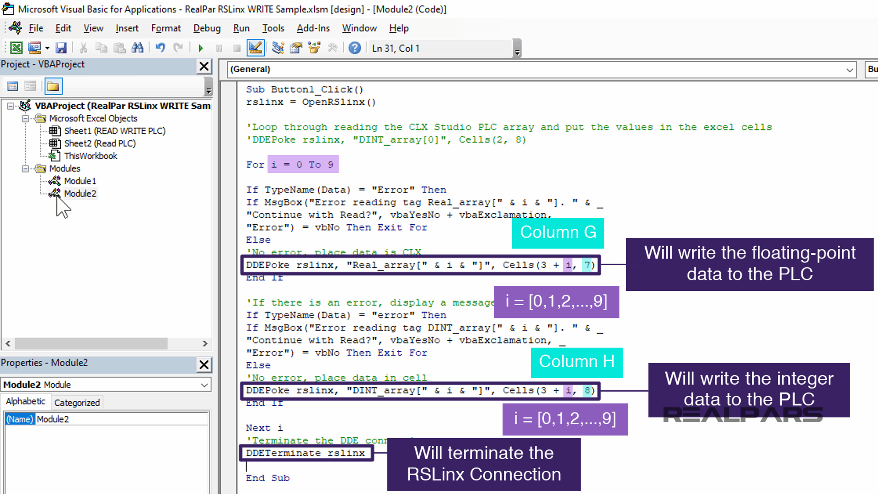Toggle Folders in the Project pane

coord(53,86)
